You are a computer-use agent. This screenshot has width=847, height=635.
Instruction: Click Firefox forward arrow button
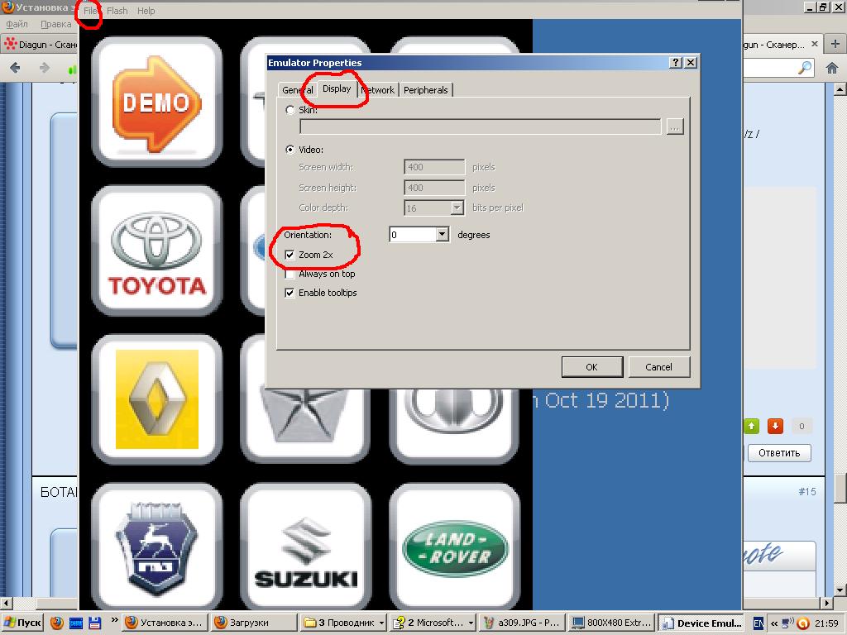coord(45,68)
